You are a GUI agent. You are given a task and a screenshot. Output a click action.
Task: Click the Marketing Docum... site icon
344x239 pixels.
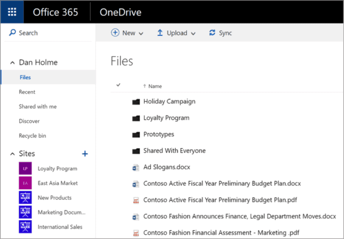[x=25, y=212]
